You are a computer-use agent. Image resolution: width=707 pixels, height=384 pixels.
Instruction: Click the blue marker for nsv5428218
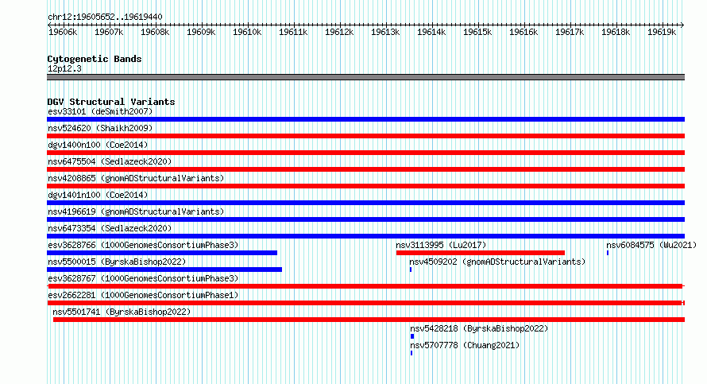(412, 336)
